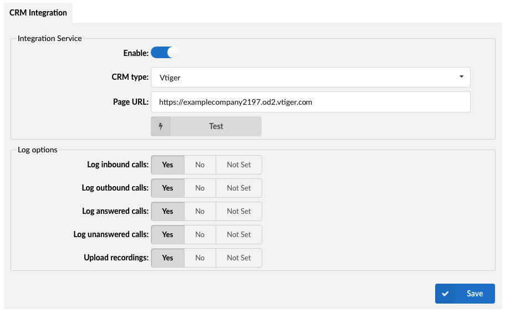Click the lightning bolt icon beside Test
The width and height of the screenshot is (505, 313).
(161, 126)
